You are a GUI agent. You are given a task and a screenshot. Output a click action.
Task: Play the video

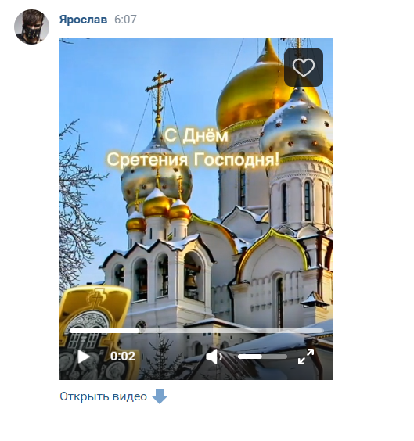pyautogui.click(x=83, y=357)
